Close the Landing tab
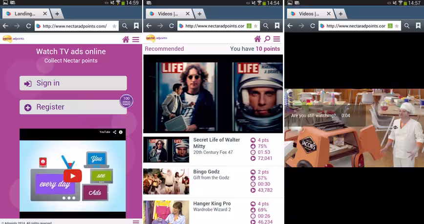This screenshot has height=224, width=424. pyautogui.click(x=45, y=14)
